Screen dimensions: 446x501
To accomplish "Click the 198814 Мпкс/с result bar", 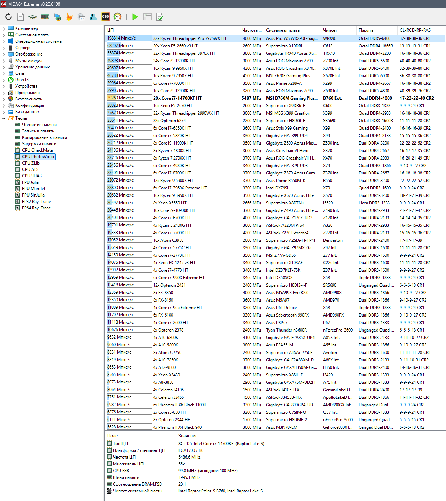I will pyautogui.click(x=129, y=38).
